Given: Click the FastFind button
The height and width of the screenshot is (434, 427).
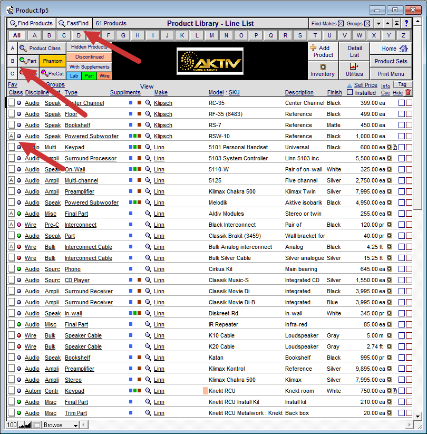Looking at the screenshot, I should click(74, 23).
